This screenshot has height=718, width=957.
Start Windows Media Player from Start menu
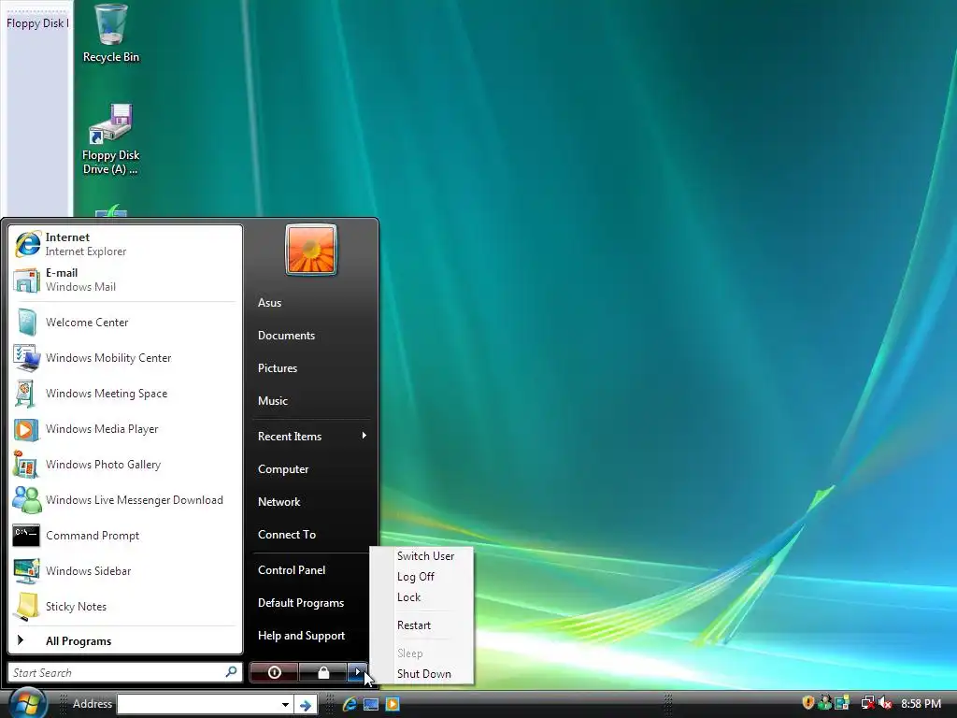click(124, 429)
